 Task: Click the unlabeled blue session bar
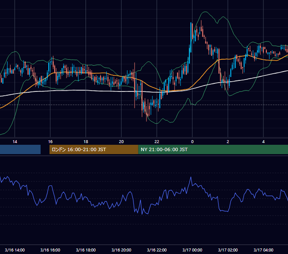[x=20, y=149]
